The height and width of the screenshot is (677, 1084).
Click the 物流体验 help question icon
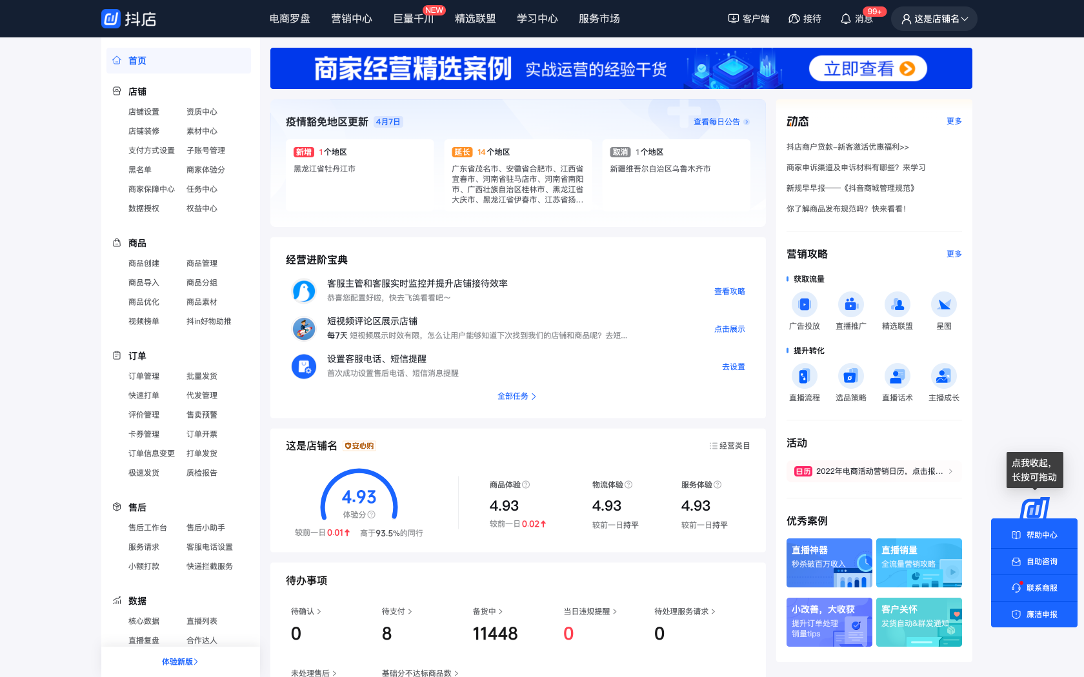click(628, 485)
